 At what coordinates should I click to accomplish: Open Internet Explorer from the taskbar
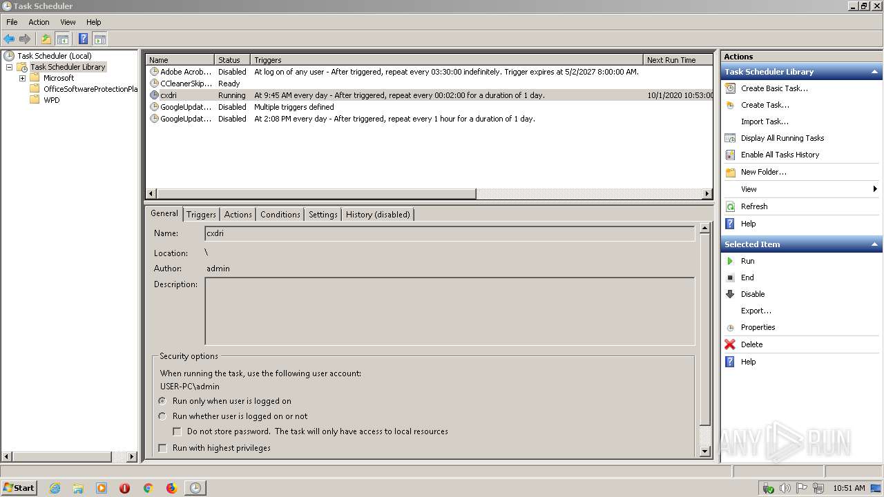(x=55, y=488)
